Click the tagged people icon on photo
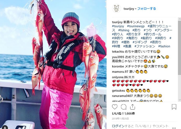The width and height of the screenshot is (181, 129). point(5,127)
